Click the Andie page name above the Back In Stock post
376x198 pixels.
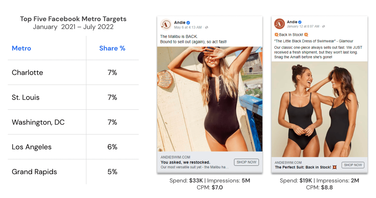(292, 22)
